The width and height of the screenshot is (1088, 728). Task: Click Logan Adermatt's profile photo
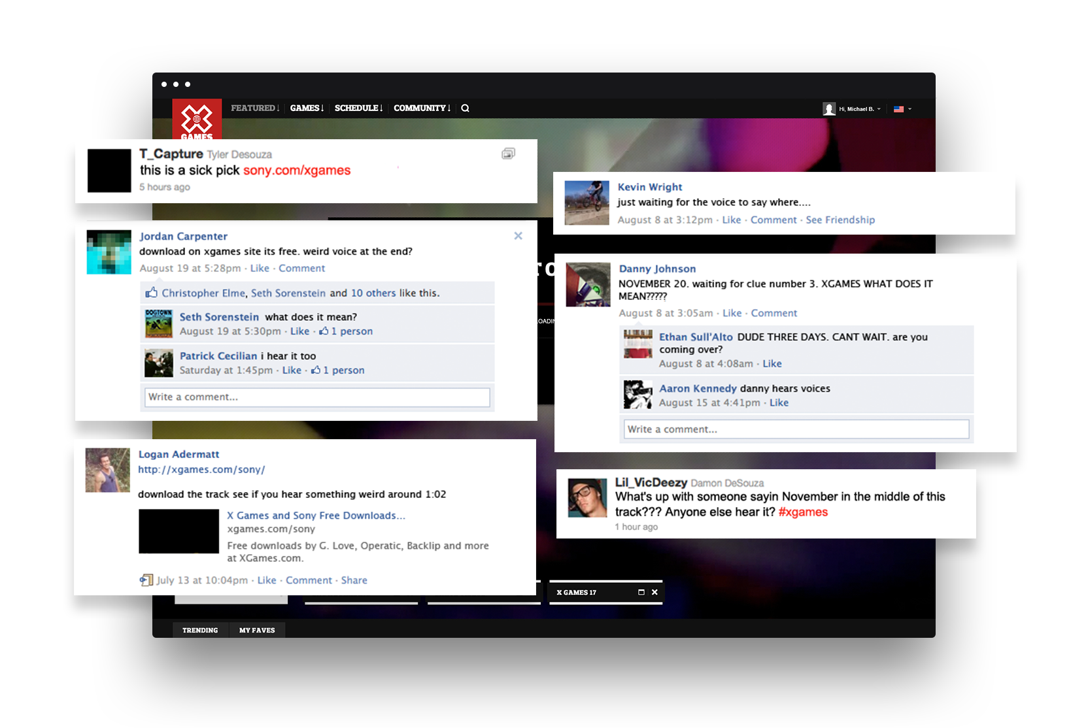[x=108, y=470]
